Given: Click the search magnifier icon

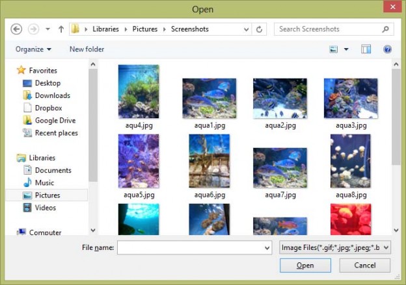Looking at the screenshot, I should click(x=386, y=29).
